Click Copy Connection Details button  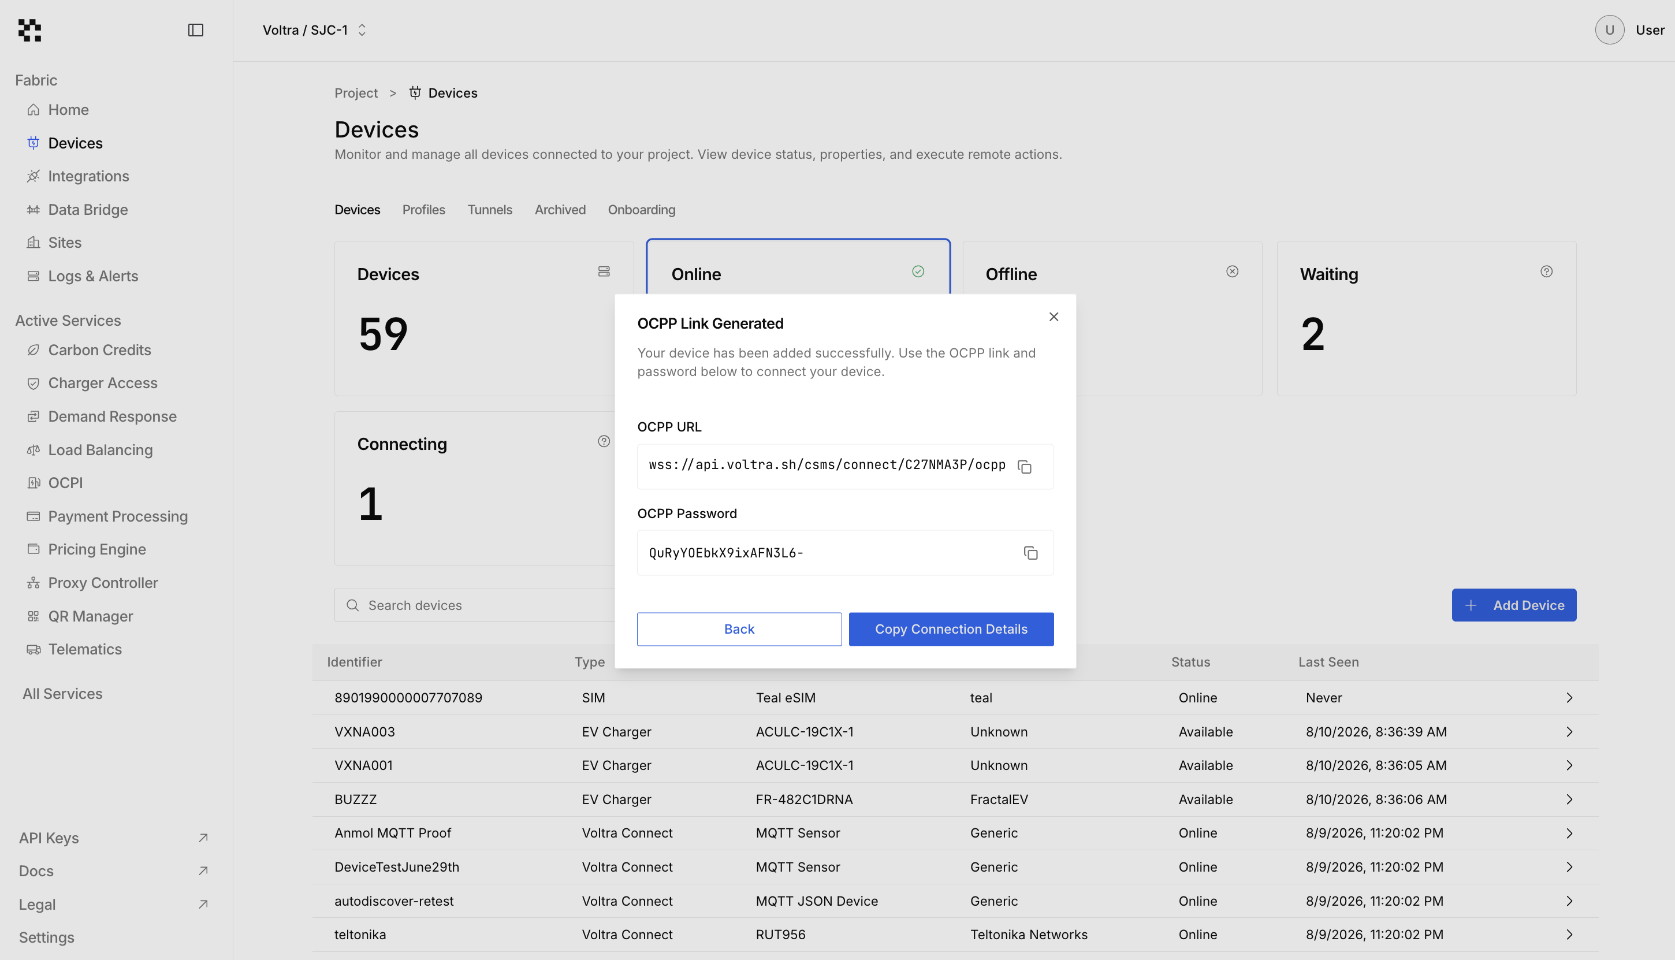point(951,629)
